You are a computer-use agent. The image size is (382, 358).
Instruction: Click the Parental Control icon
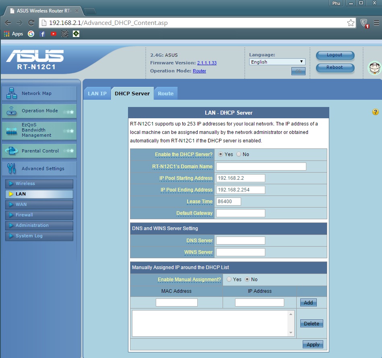pos(11,151)
